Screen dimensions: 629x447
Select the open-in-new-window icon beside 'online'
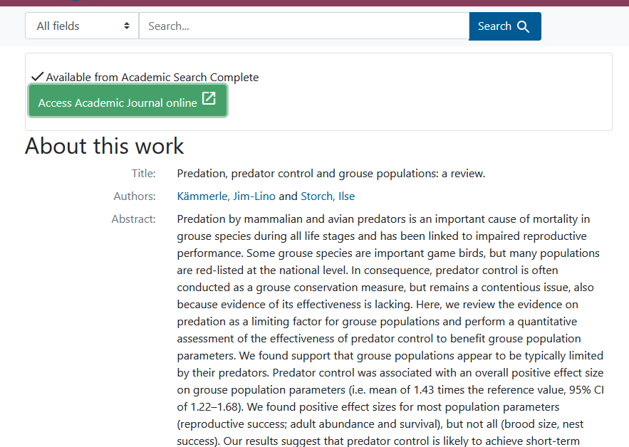(x=209, y=102)
